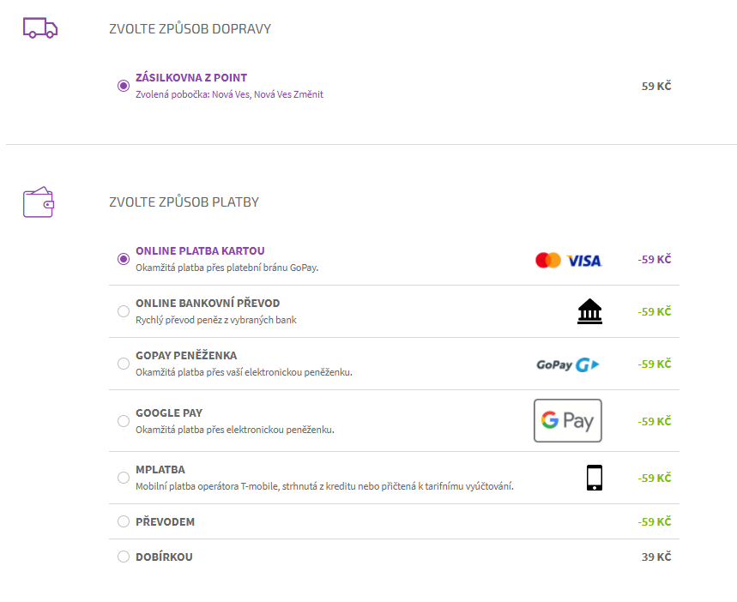
Task: Select GoPay peněženka radio button
Action: pyautogui.click(x=124, y=364)
